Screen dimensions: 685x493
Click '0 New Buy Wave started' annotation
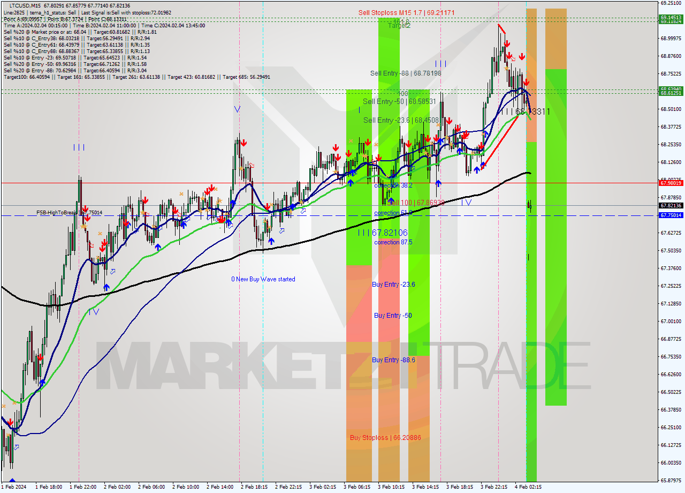263,279
